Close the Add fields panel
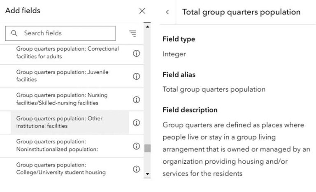 (x=142, y=11)
